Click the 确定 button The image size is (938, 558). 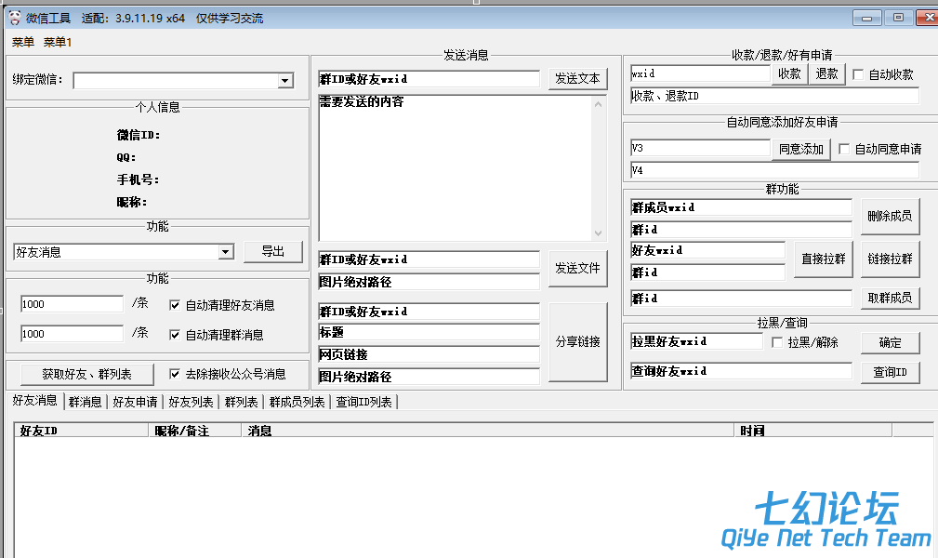click(890, 342)
